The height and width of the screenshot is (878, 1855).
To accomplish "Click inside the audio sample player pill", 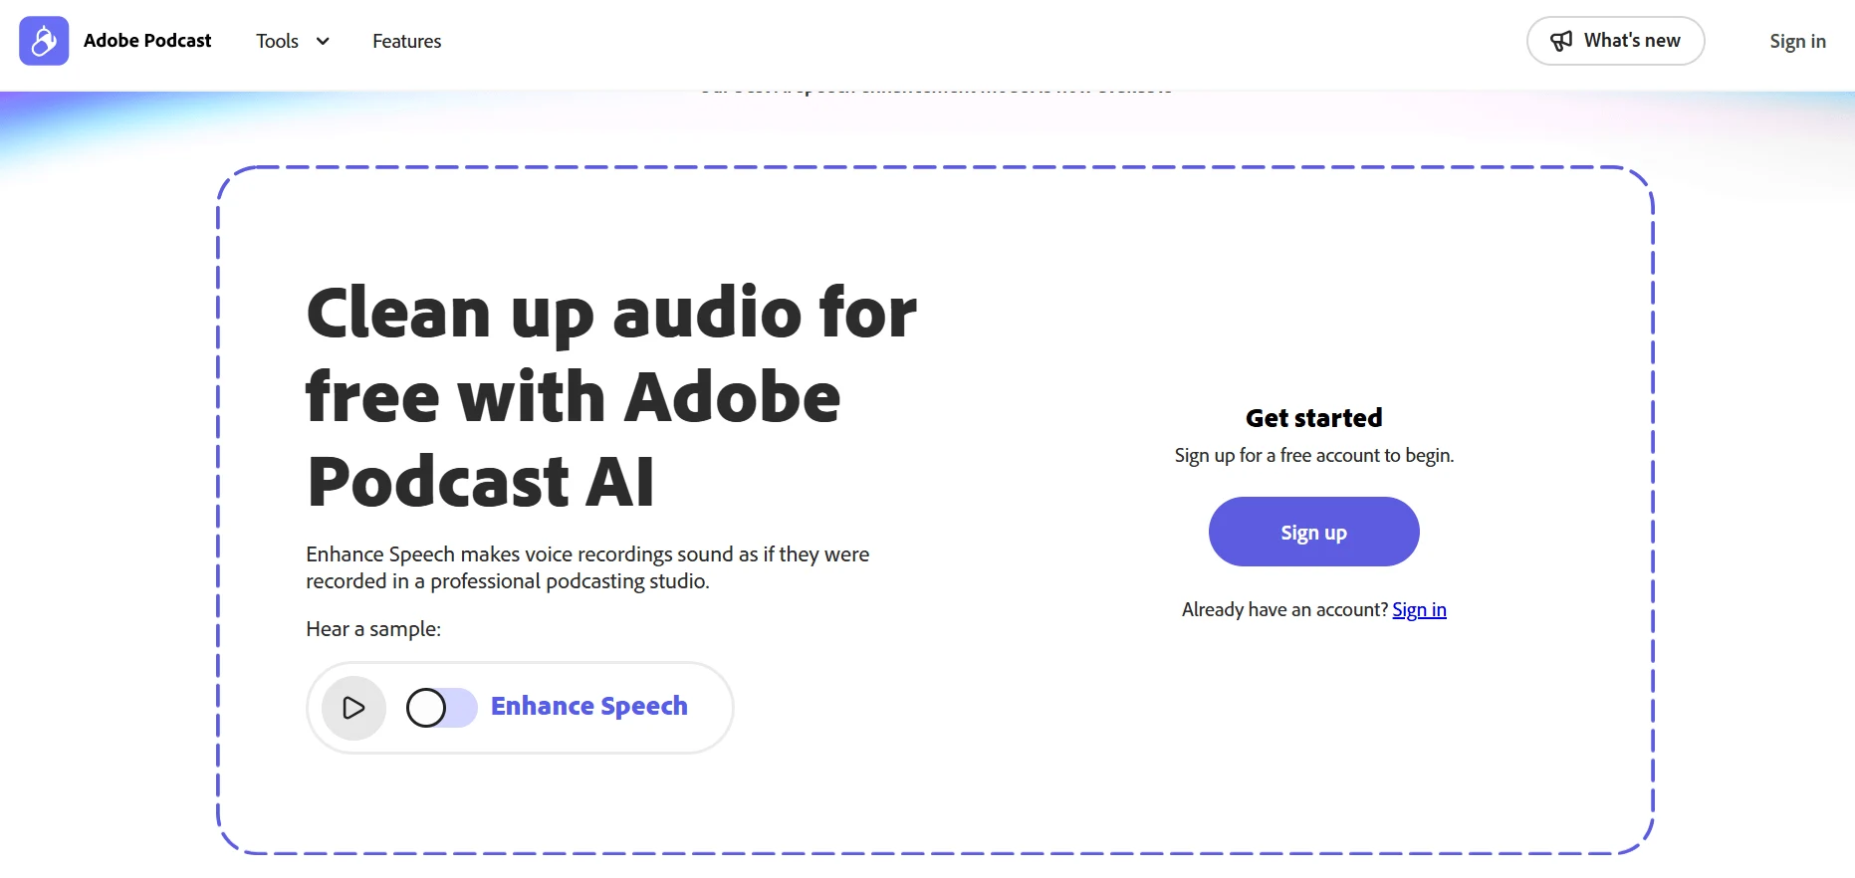I will (x=519, y=707).
